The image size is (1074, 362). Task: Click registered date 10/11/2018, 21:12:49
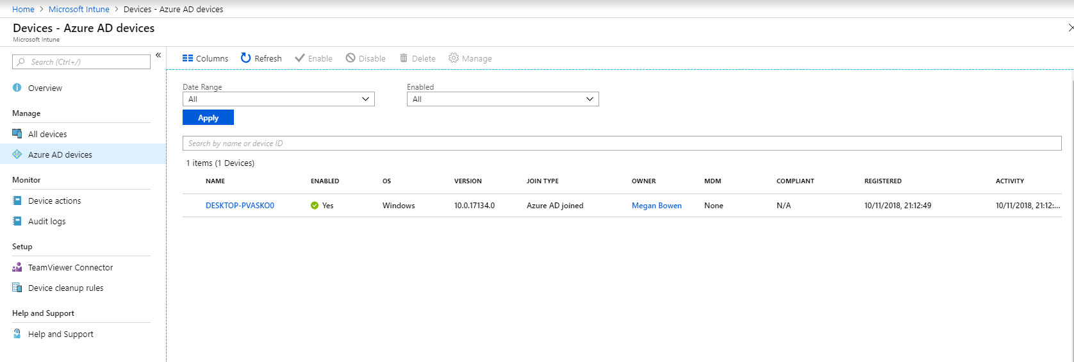coord(898,206)
